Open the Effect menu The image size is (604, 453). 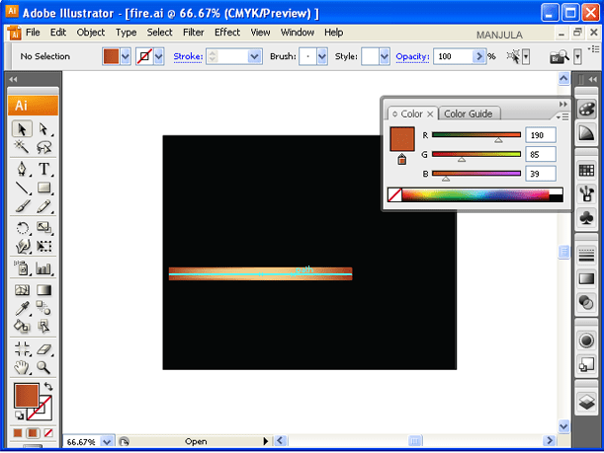[227, 33]
